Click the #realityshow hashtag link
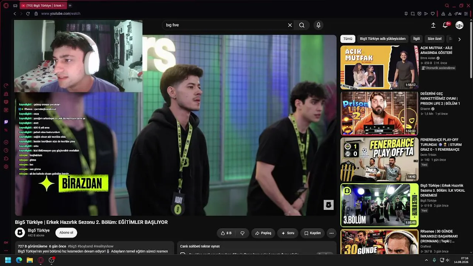Screen dimensions: 473x266 (103, 246)
